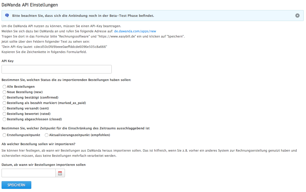
Task: Click 'Kopieren Sie die Zeichenkette' instruction line
Action: click(x=44, y=52)
